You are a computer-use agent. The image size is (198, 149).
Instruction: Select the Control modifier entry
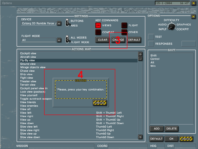point(155,59)
